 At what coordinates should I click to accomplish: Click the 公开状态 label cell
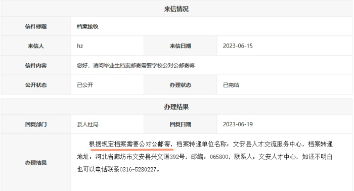[x=36, y=85]
